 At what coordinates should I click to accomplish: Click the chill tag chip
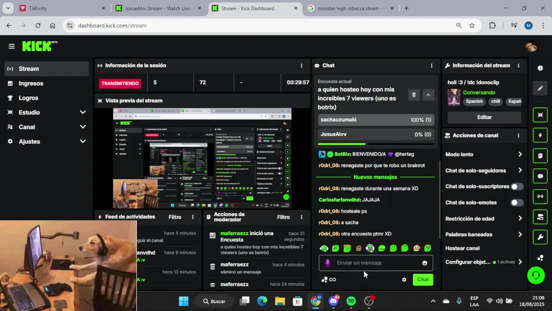point(496,102)
